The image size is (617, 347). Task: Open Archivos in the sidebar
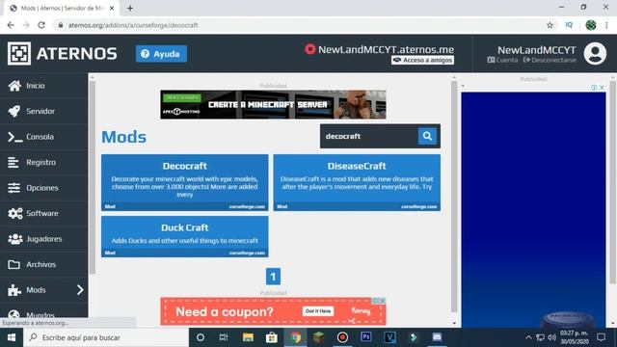44,264
